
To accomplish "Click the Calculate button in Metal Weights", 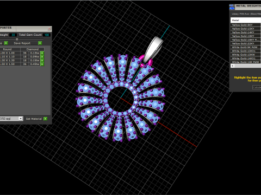I will pyautogui.click(x=257, y=87).
